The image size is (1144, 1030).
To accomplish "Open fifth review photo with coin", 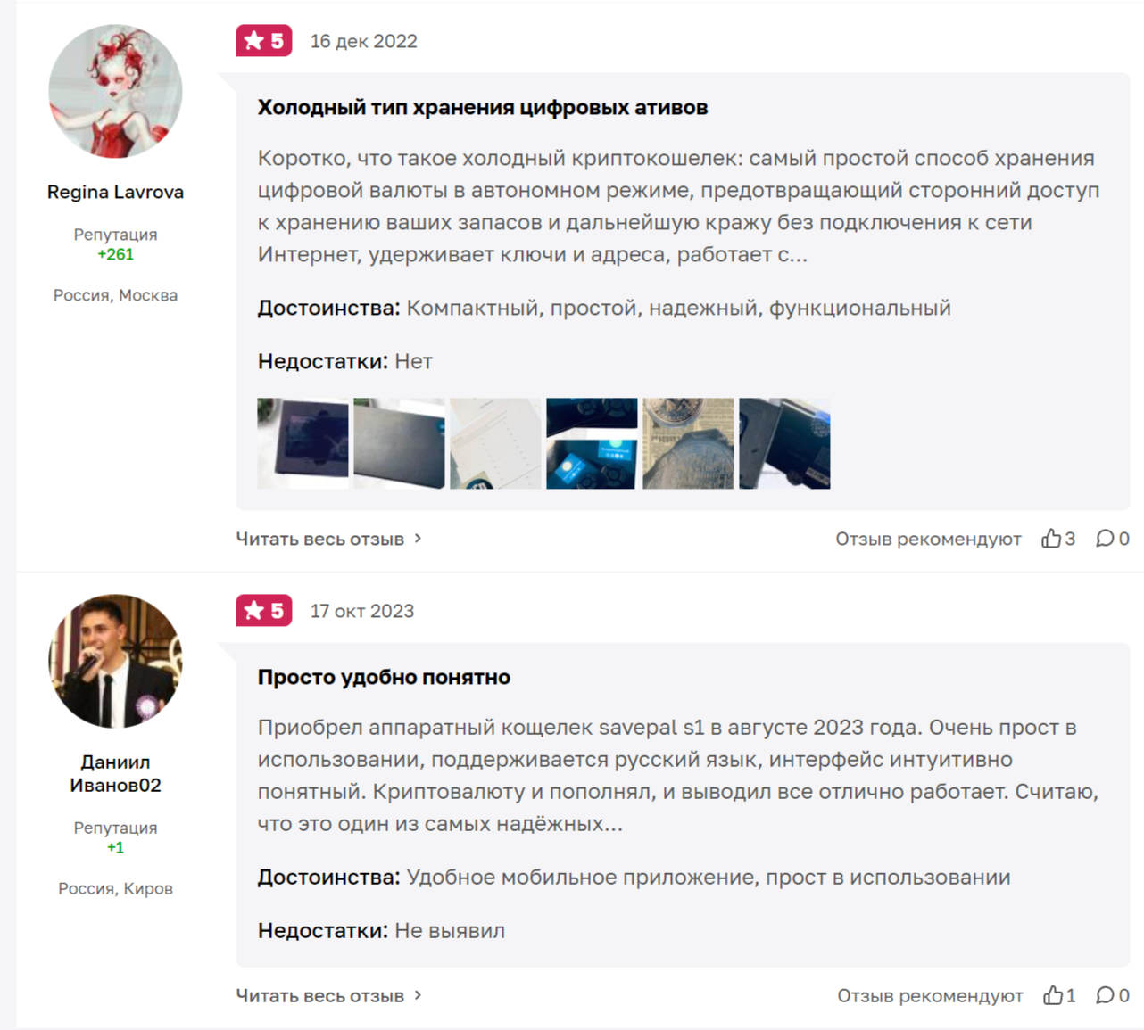I will pos(688,443).
